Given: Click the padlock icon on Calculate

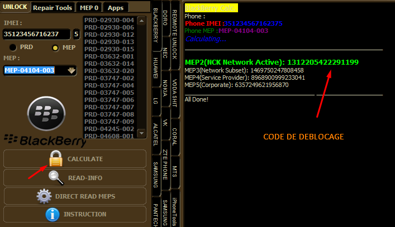Looking at the screenshot, I should [56, 158].
